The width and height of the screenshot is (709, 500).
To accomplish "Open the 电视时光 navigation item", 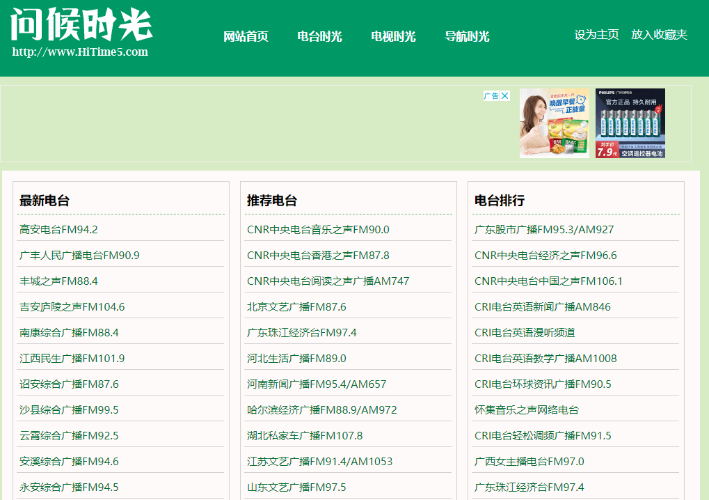I will pyautogui.click(x=393, y=37).
